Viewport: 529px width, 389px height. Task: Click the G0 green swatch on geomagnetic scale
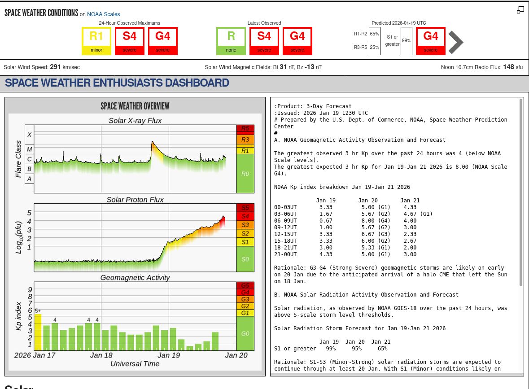(x=245, y=333)
